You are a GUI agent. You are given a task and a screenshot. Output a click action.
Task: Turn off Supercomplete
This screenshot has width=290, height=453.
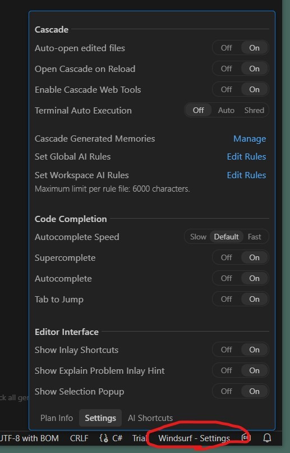[x=226, y=258]
